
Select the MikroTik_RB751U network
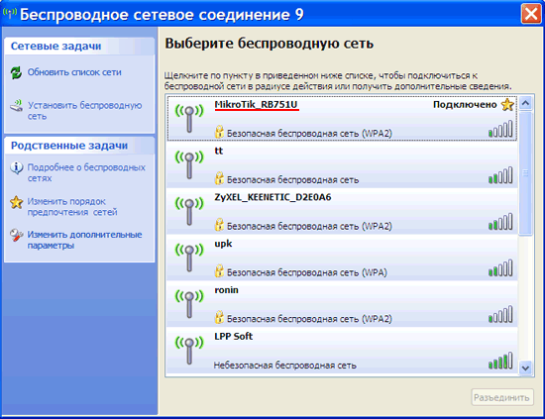pos(342,118)
